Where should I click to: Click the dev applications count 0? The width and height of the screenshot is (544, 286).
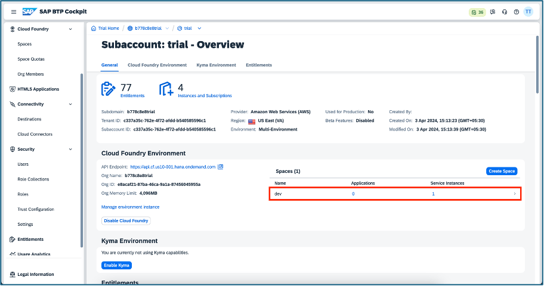(x=353, y=194)
